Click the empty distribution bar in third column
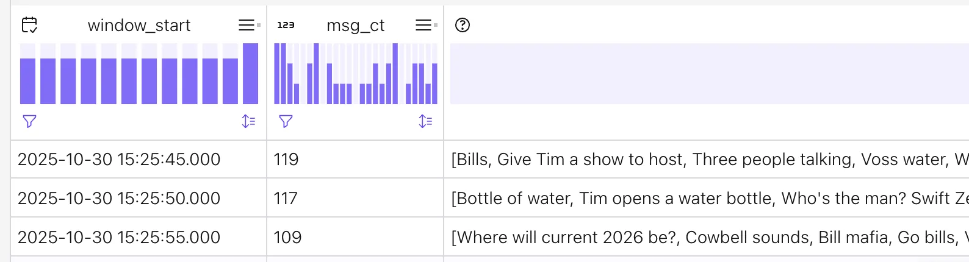The image size is (969, 262). [x=709, y=74]
